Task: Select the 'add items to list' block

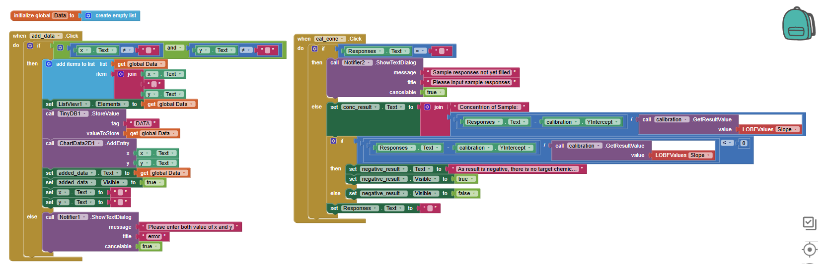Action: [x=75, y=64]
